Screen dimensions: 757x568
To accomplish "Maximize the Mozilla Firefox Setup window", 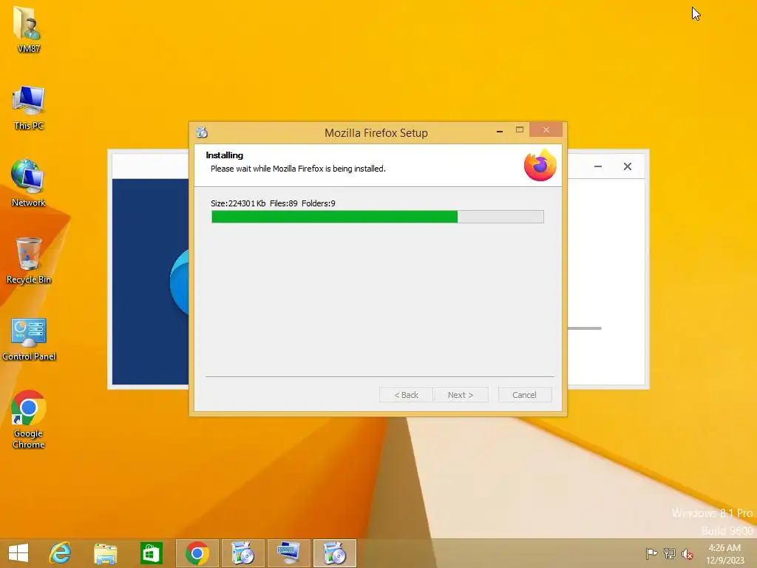I will pos(520,129).
